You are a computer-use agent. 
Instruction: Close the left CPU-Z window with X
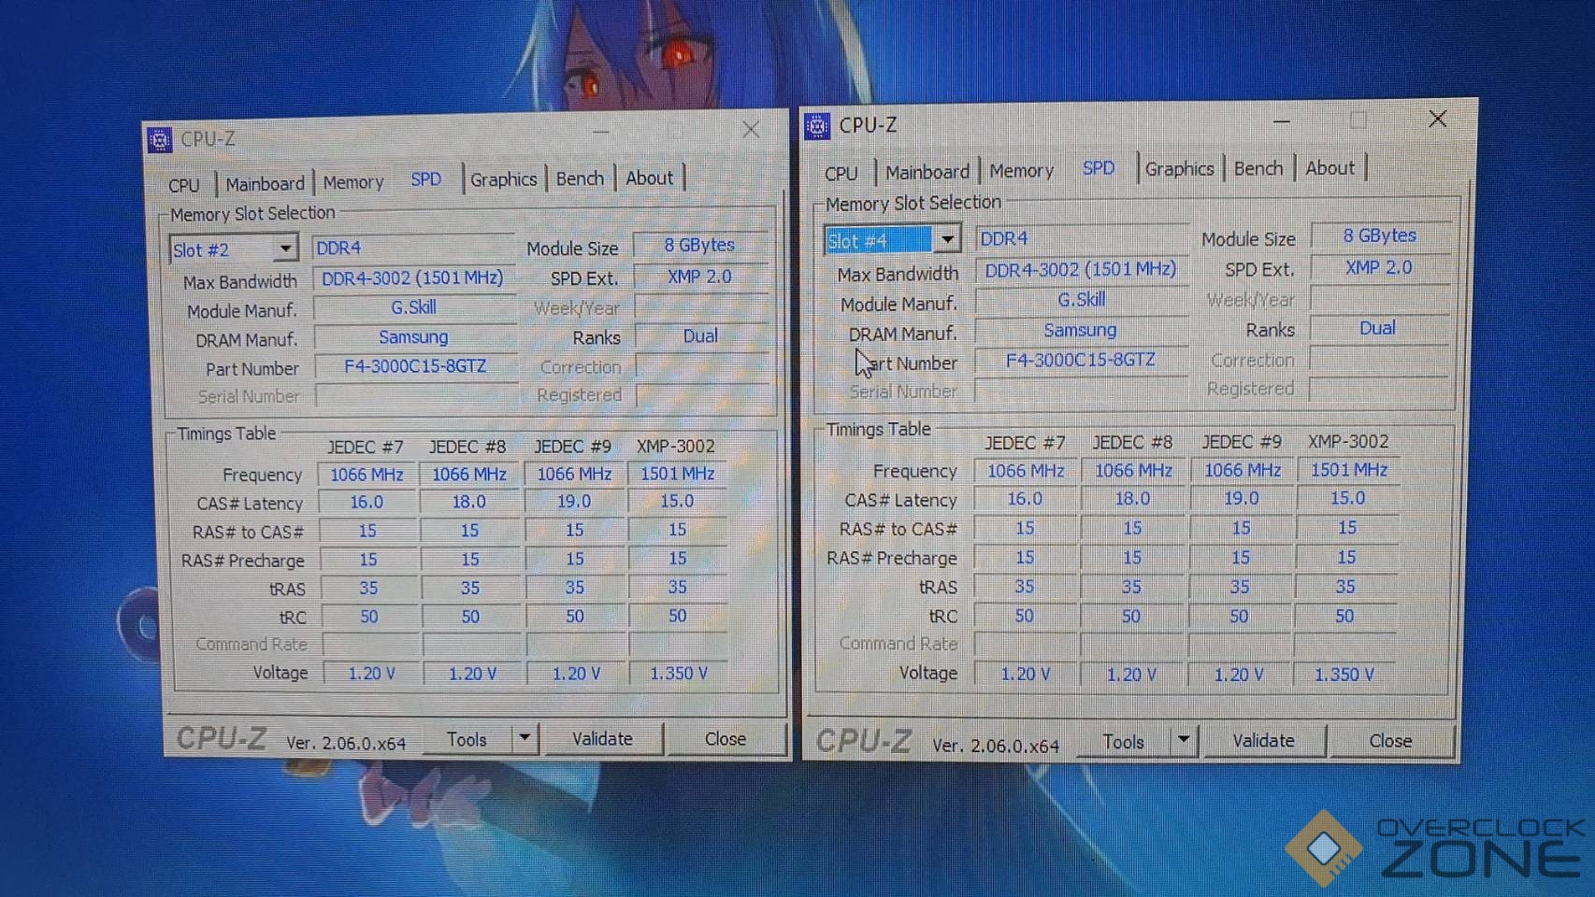(751, 130)
